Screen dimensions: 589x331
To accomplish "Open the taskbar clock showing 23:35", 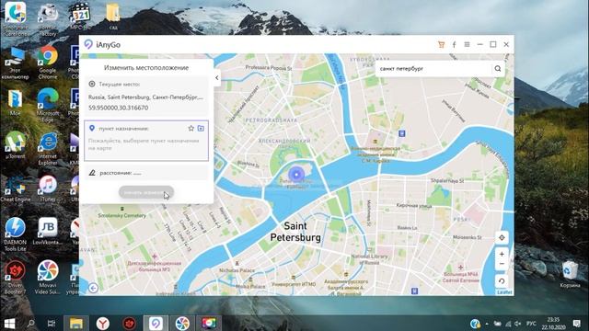I will pyautogui.click(x=553, y=323).
